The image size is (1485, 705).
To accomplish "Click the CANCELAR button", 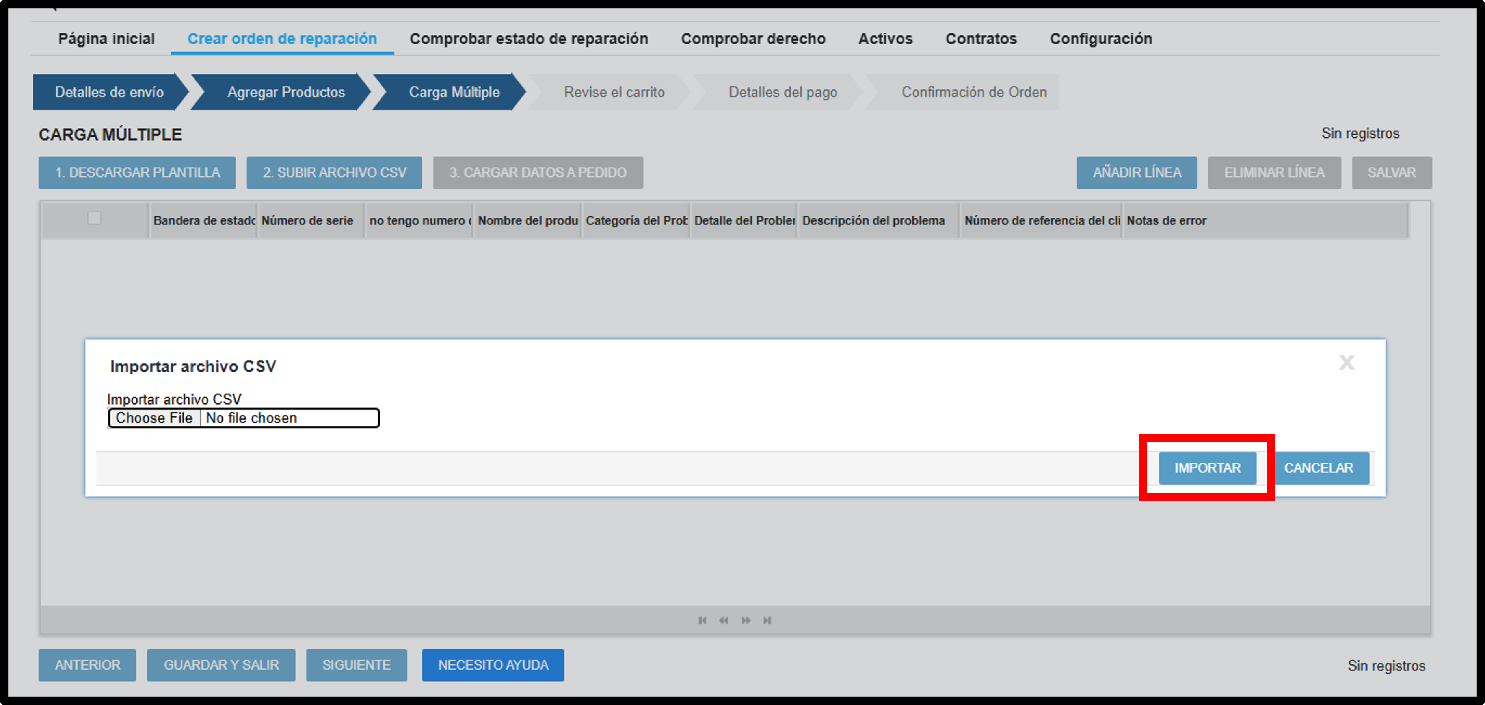I will coord(1318,468).
